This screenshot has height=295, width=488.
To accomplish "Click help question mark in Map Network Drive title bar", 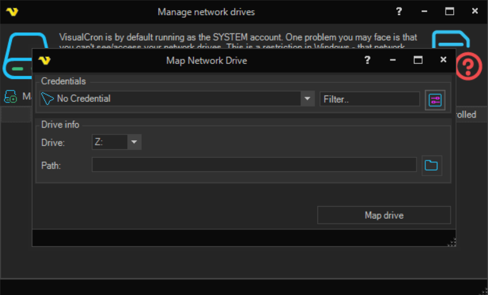I will (x=368, y=61).
